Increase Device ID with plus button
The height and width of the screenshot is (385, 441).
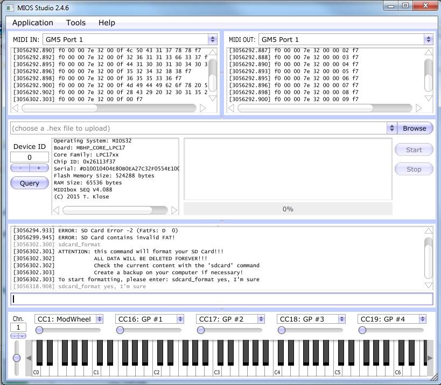[39, 168]
